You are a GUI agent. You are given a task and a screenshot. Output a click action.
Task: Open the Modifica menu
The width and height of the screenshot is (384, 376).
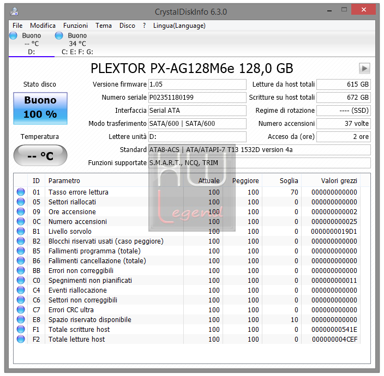tap(43, 26)
